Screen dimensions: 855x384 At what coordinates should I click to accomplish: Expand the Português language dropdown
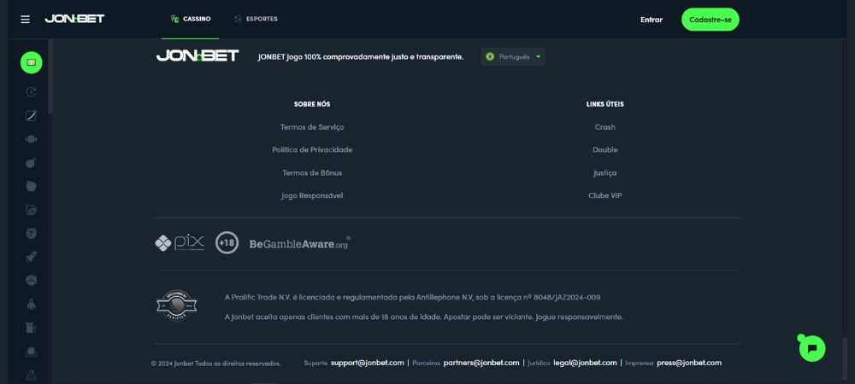point(513,57)
